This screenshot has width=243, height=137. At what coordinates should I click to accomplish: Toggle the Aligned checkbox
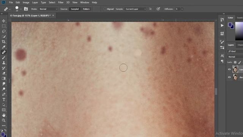105,9
